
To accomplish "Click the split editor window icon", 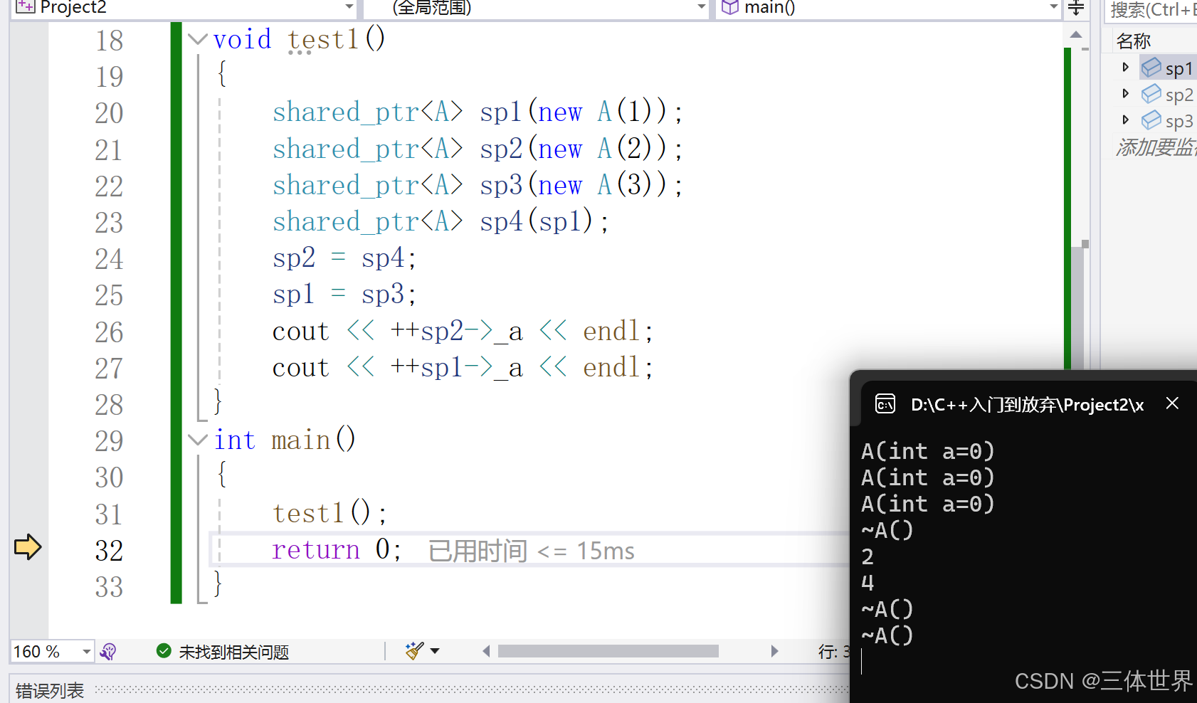I will 1076,8.
